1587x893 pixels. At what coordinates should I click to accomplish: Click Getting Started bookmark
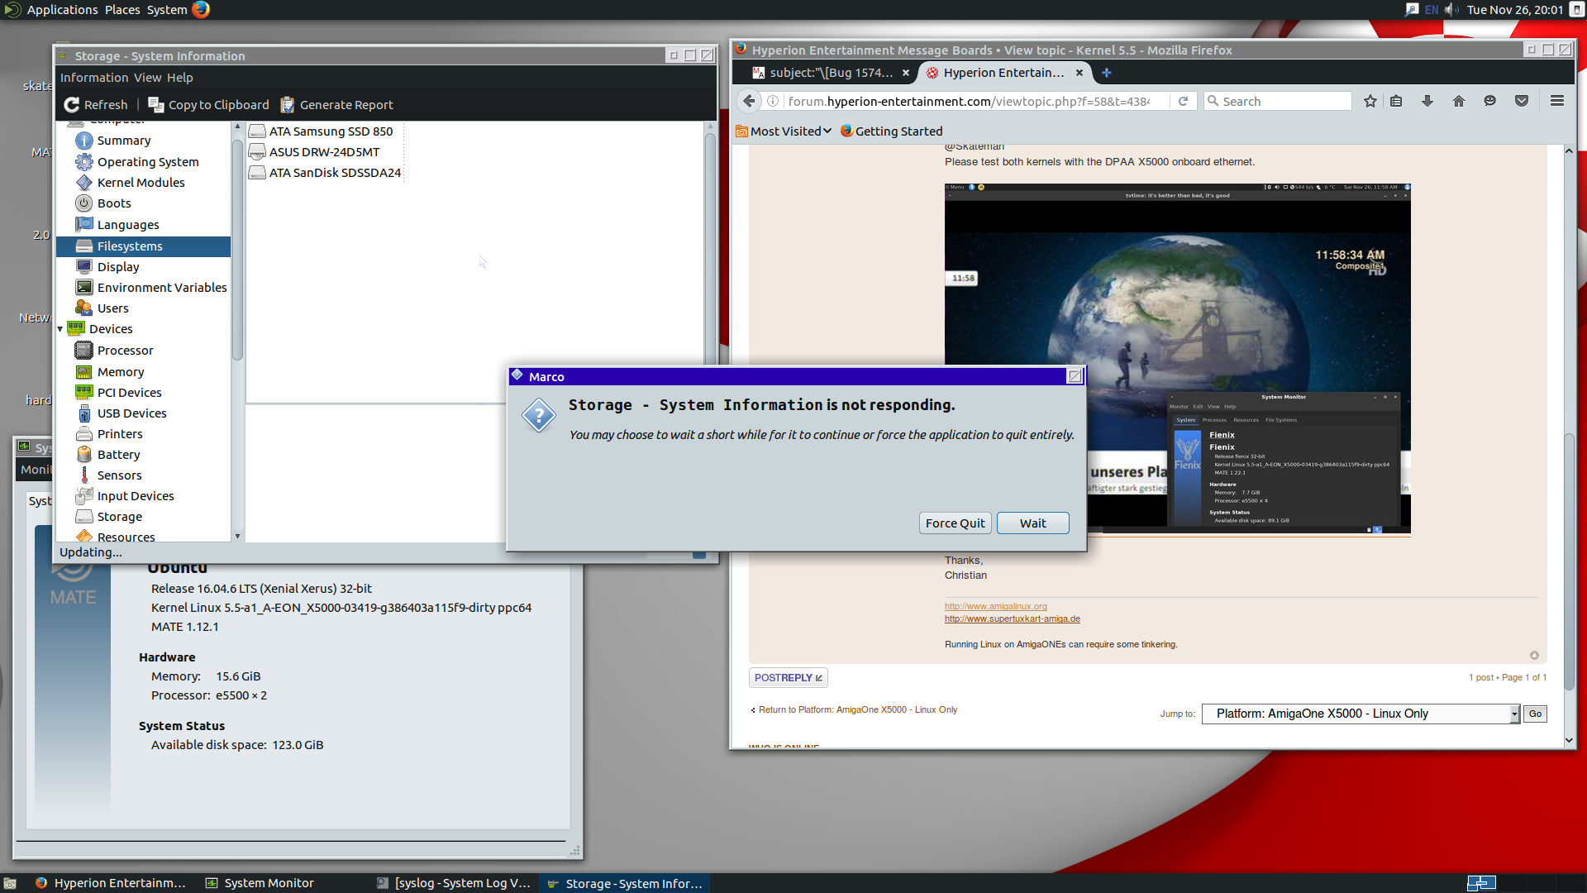coord(891,131)
